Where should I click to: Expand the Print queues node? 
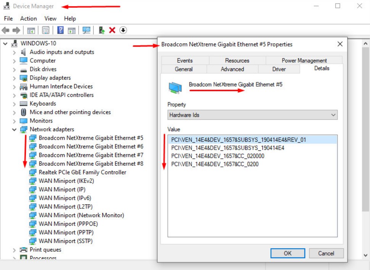(x=14, y=250)
